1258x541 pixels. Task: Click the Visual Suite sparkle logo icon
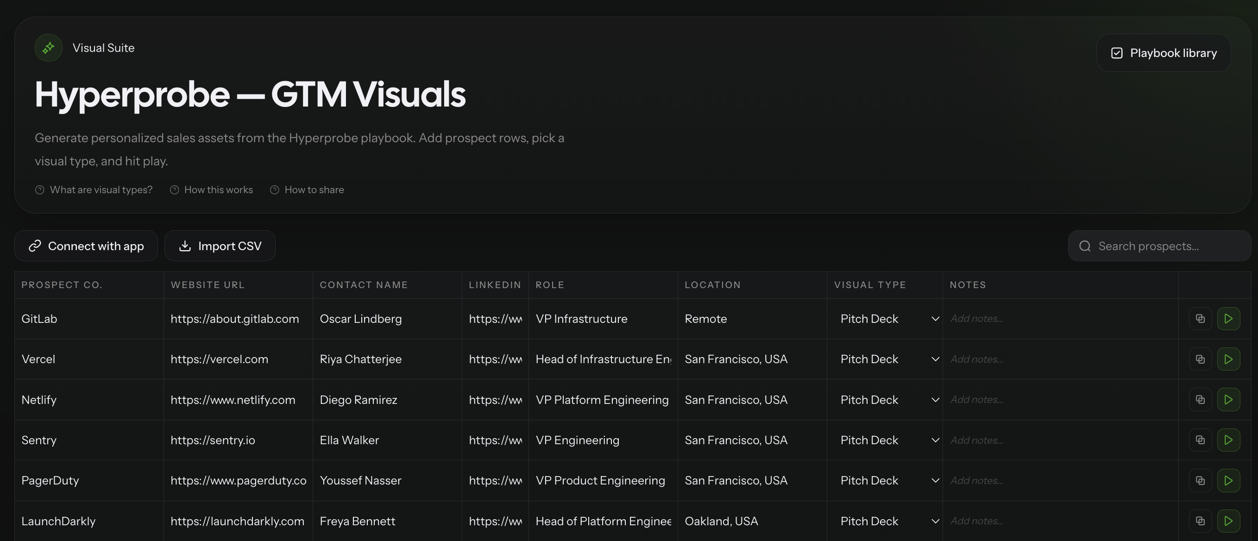(x=48, y=48)
